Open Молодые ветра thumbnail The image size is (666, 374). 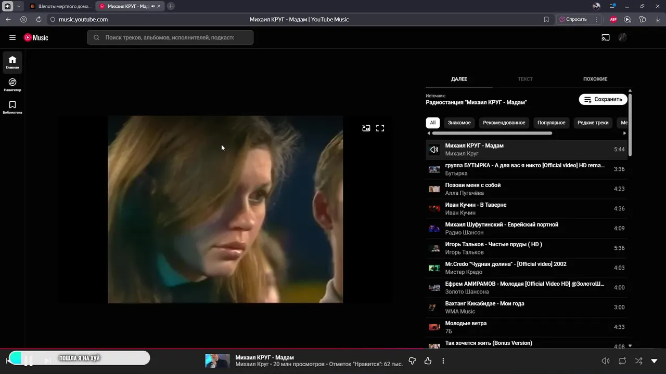434,327
